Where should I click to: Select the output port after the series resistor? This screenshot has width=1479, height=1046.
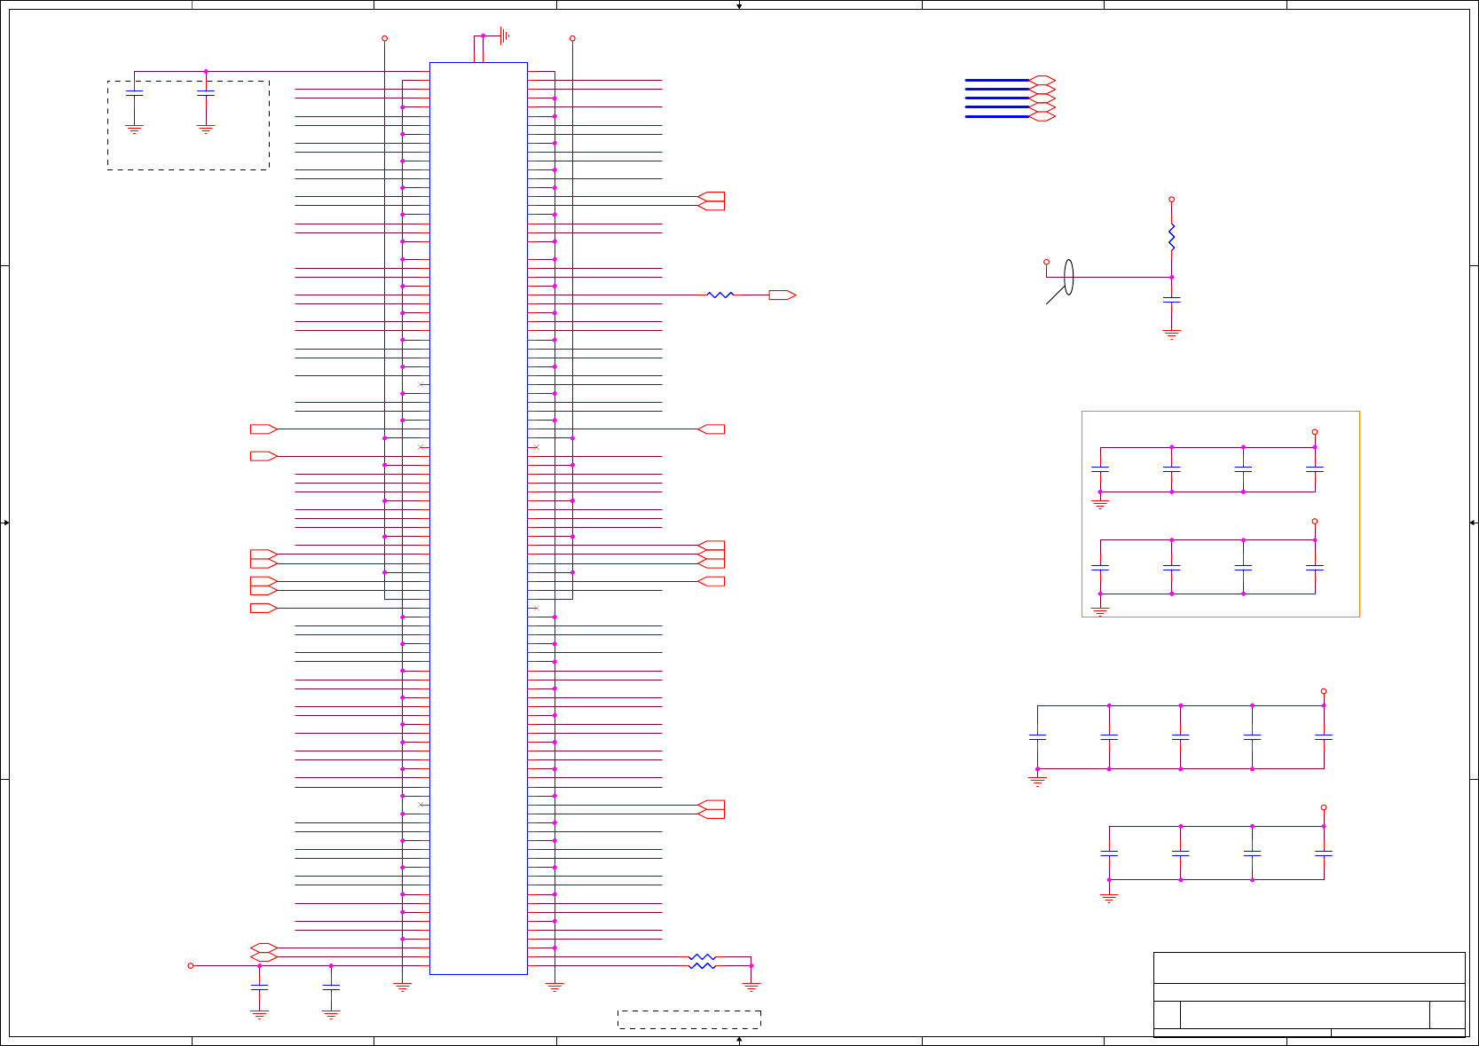(783, 295)
